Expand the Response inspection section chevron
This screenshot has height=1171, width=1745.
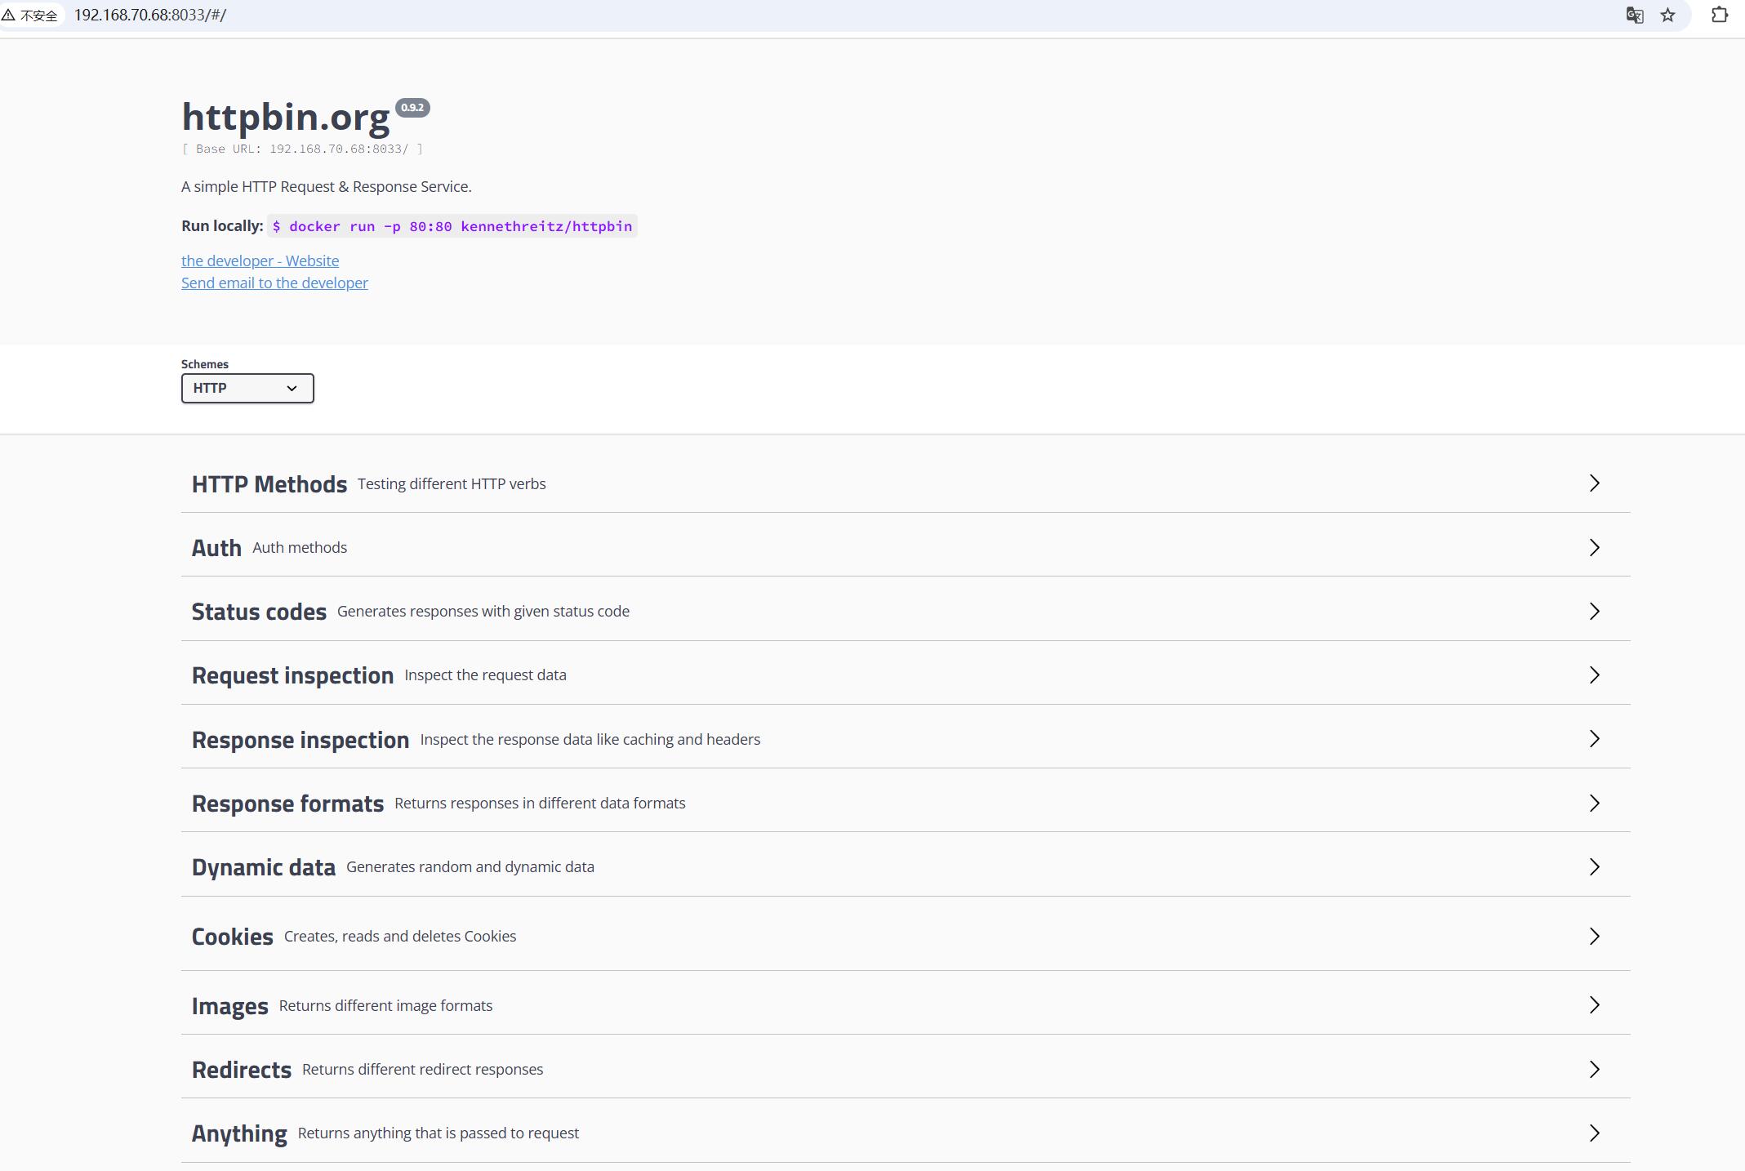point(1594,739)
